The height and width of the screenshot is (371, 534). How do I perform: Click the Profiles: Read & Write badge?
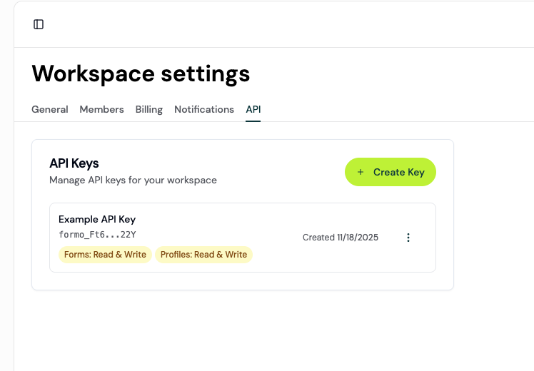203,255
